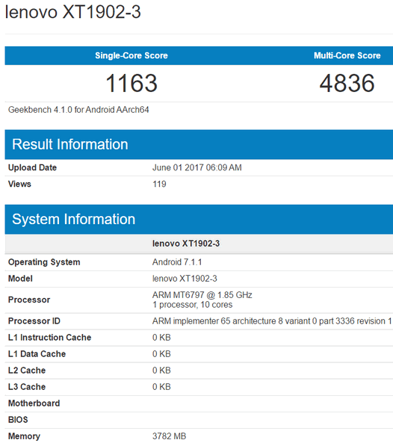Viewport: 393px width, 443px height.
Task: Select the 'L1 Instruction Cache' label
Action: click(50, 338)
